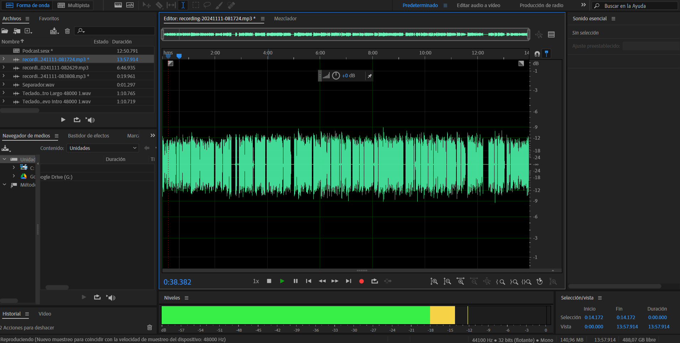Open Predeterminado workspace menu icon
The image size is (680, 343).
click(x=445, y=5)
